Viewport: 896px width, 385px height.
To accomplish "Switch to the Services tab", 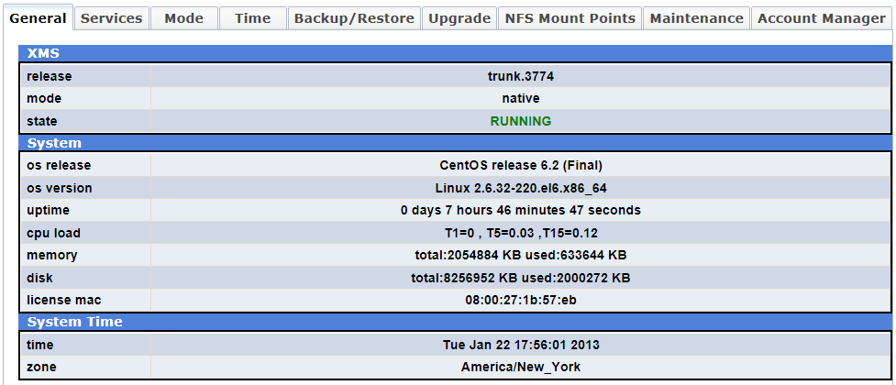I will point(112,18).
